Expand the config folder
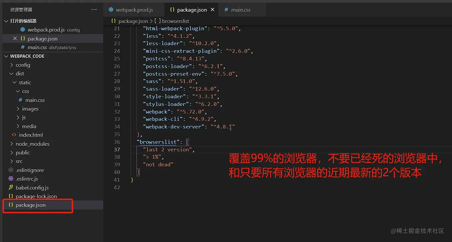The width and height of the screenshot is (452, 242). [x=12, y=65]
